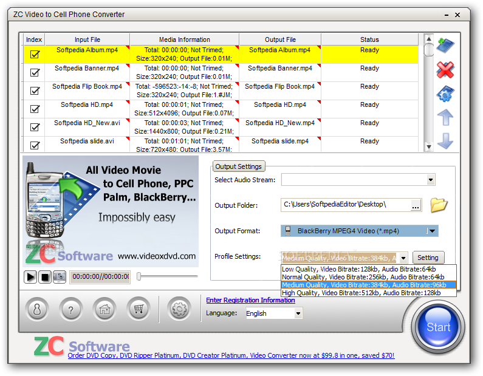The height and width of the screenshot is (376, 483).
Task: Click the ellipsis browse button for Output Folder
Action: coord(416,205)
